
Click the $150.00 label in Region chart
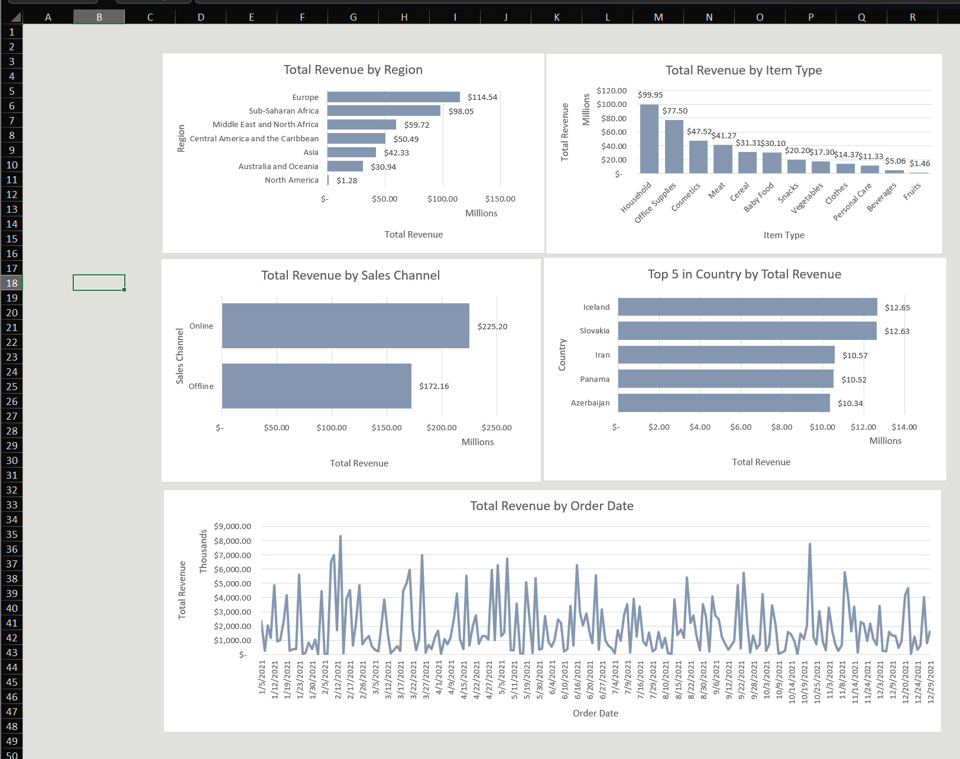coord(500,199)
